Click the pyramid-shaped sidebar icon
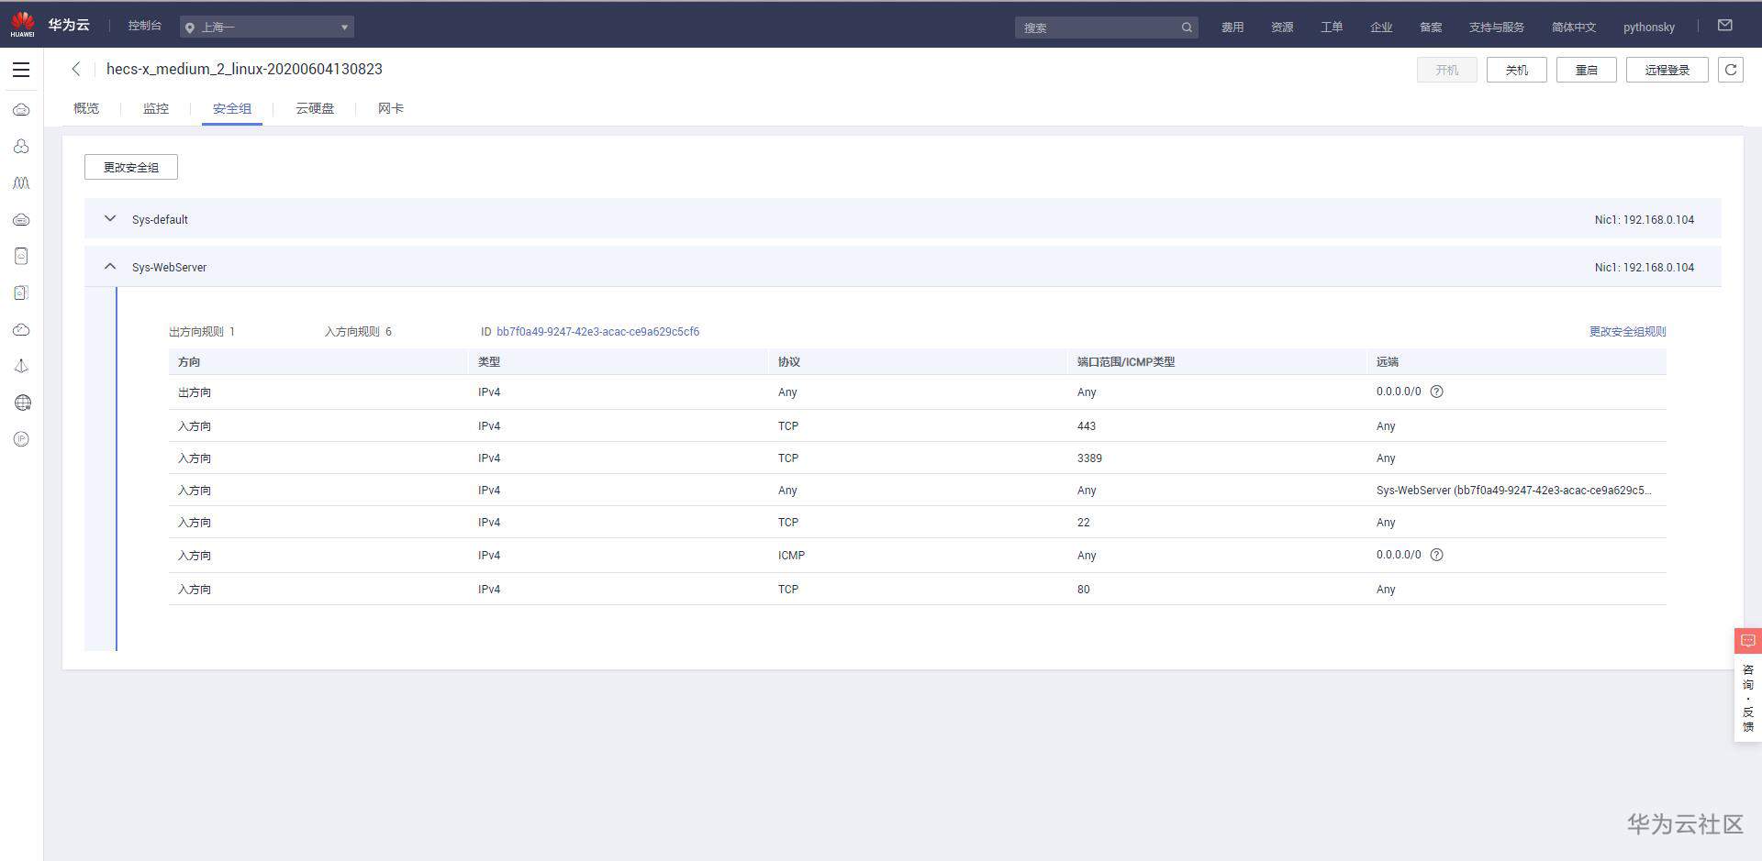 (x=21, y=367)
